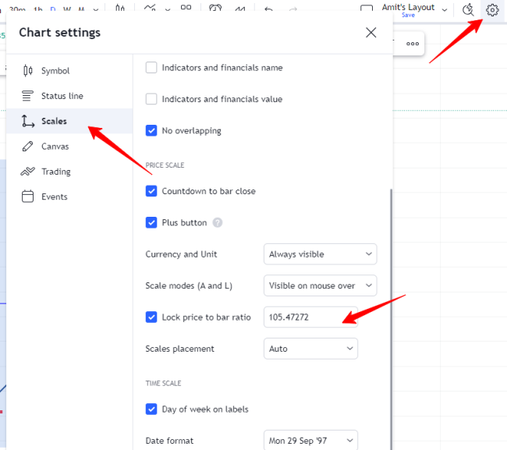Click the candlestick chart type icon
Image resolution: width=507 pixels, height=450 pixels.
click(x=119, y=9)
